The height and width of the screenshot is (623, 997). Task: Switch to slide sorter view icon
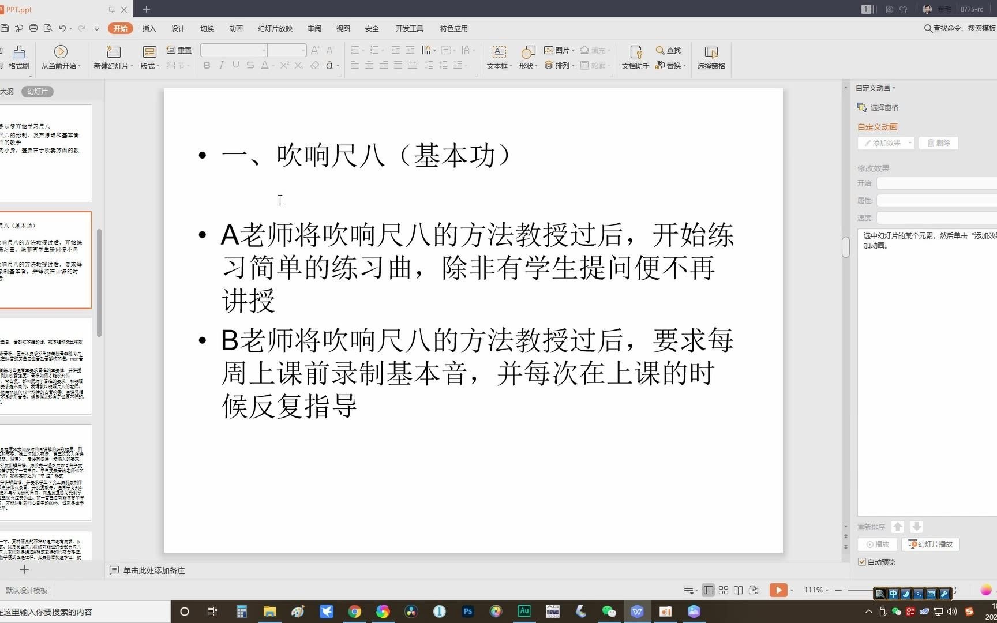point(724,590)
